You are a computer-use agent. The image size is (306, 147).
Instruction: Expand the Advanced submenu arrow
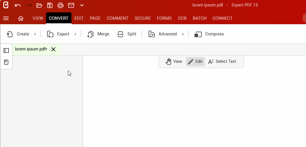[183, 34]
